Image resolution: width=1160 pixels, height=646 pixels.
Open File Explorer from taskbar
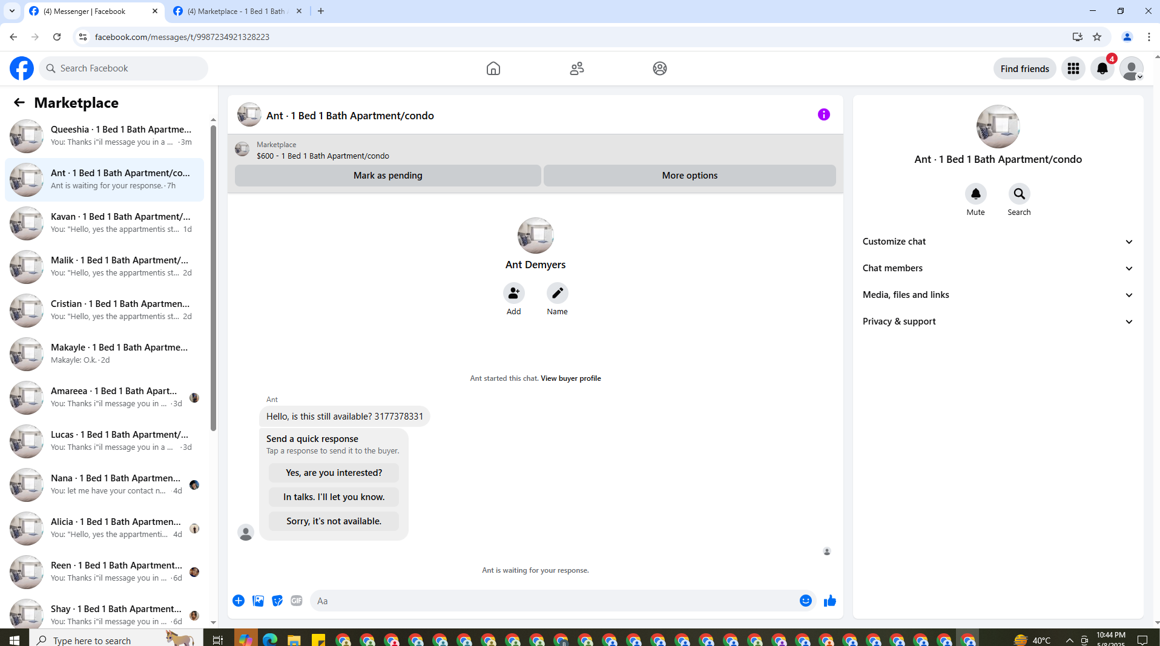click(x=294, y=640)
